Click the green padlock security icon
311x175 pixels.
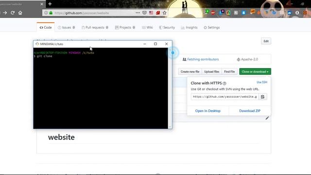(x=51, y=13)
